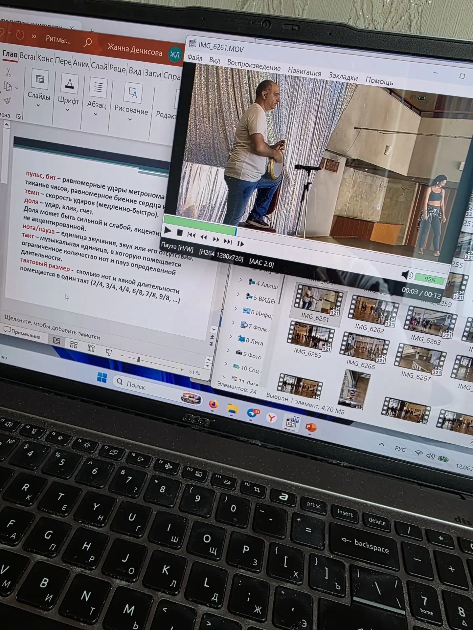Switch to Анимация tab in PowerPoint
This screenshot has height=630, width=473.
click(81, 64)
